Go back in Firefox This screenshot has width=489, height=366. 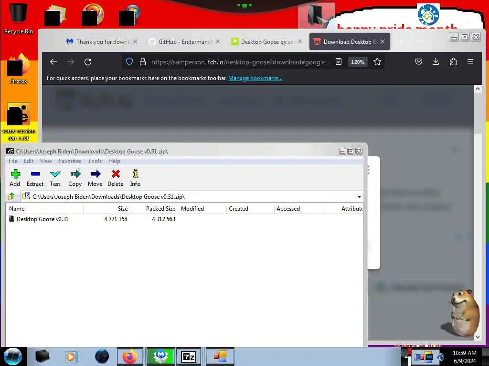click(x=53, y=62)
